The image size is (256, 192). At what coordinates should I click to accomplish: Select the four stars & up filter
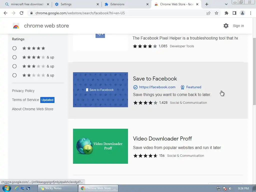(14, 57)
